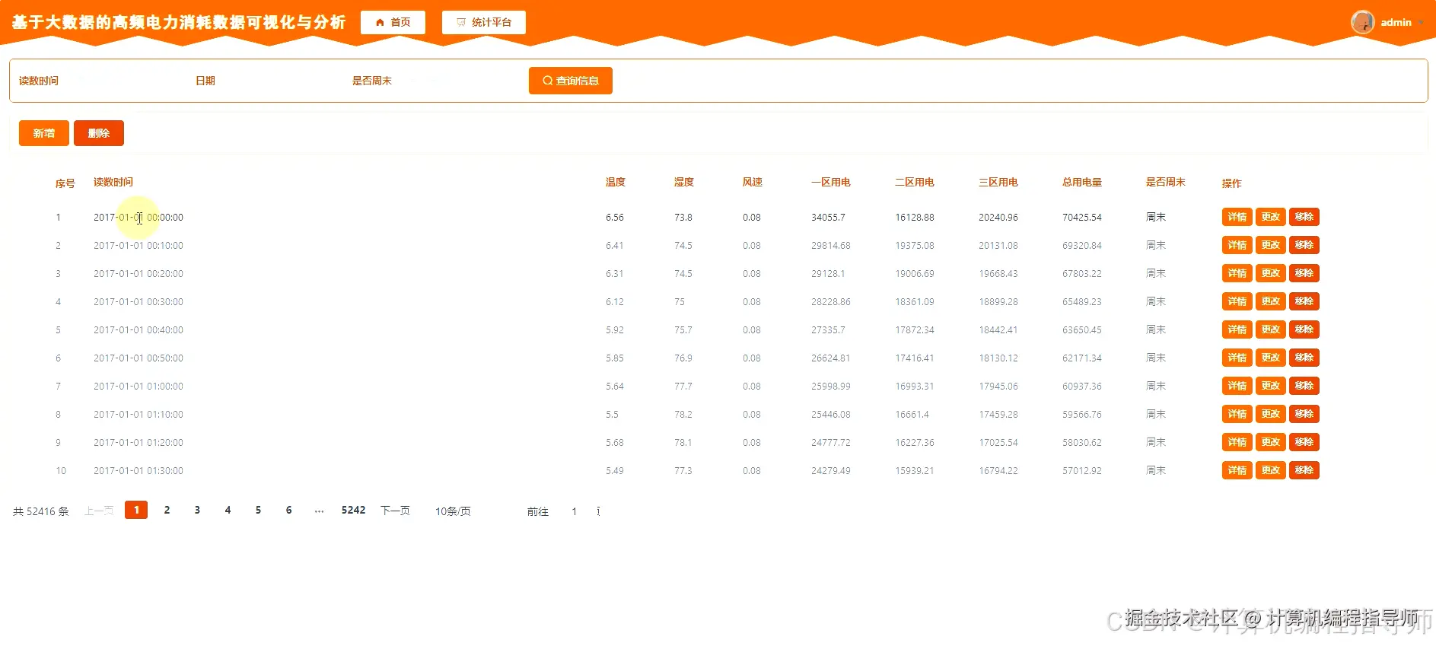Click 更改 for row 3

click(1271, 273)
